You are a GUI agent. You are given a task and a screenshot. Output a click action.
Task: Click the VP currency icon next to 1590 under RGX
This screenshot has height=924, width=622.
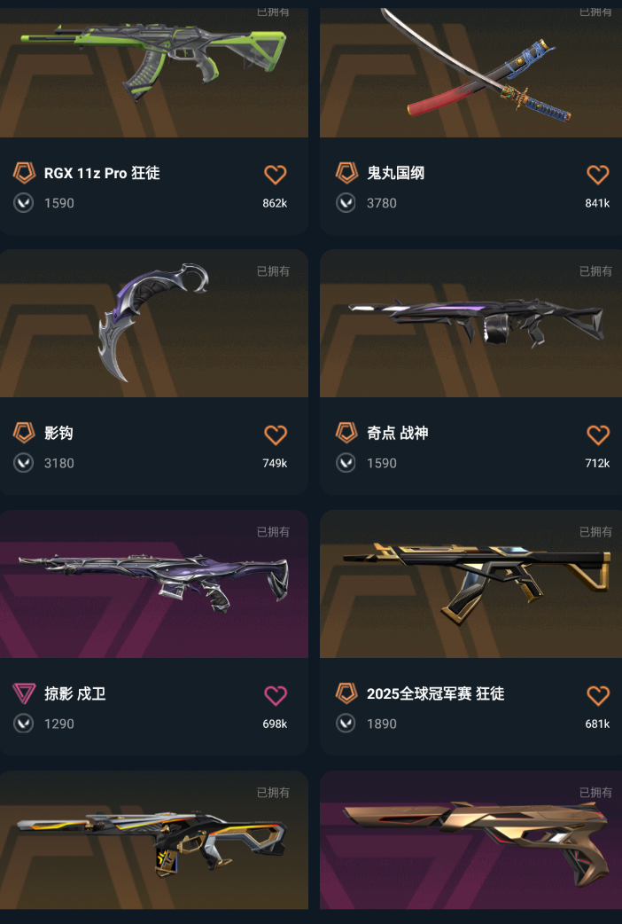24,203
